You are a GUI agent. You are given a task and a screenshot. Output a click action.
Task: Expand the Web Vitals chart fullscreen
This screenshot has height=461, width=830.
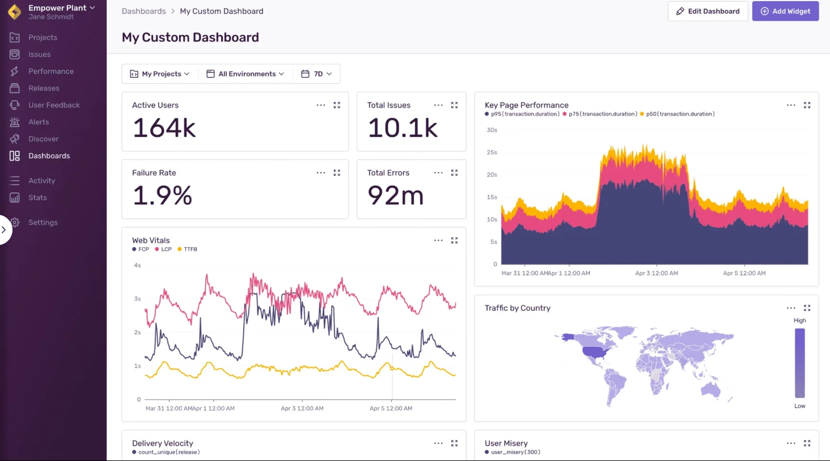click(x=454, y=241)
